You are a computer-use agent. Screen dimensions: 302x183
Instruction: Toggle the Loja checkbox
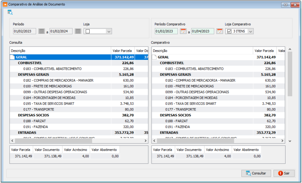(88, 31)
